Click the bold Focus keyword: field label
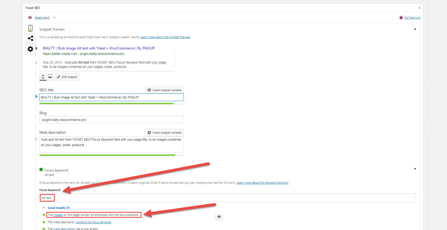The height and width of the screenshot is (230, 447). tap(50, 190)
